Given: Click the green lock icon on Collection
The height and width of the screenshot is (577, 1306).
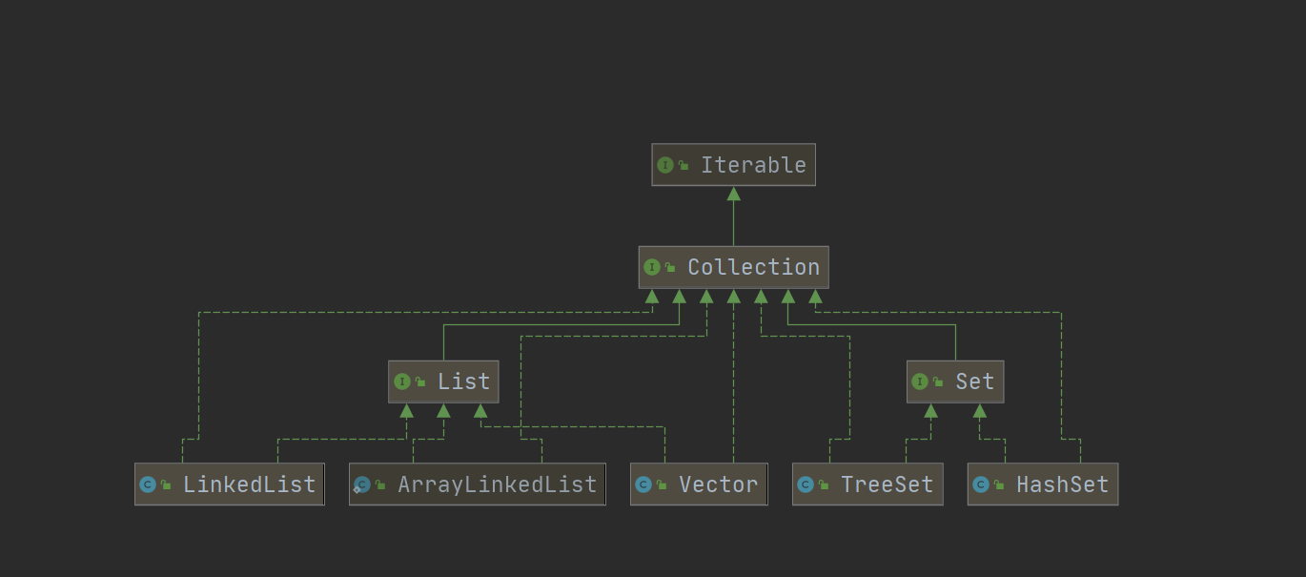Looking at the screenshot, I should coord(670,268).
